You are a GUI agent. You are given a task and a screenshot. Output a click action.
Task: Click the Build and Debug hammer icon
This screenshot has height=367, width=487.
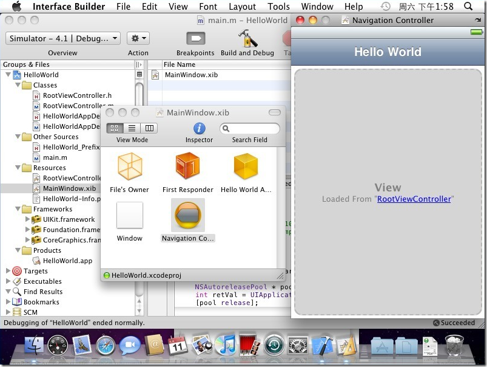pos(247,38)
